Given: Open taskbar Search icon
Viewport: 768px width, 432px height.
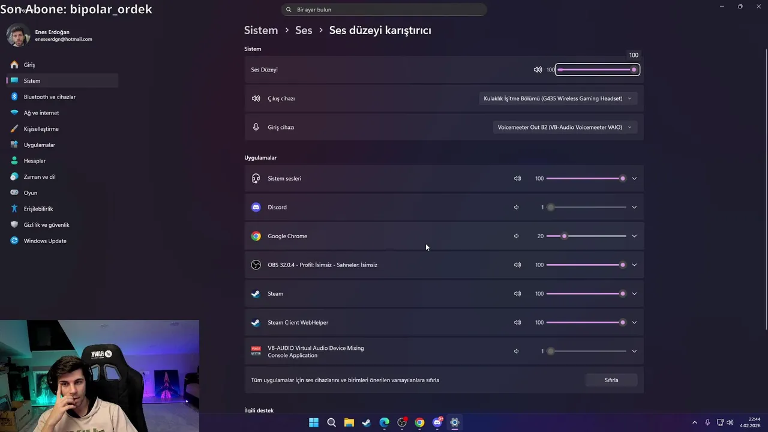Looking at the screenshot, I should (x=331, y=422).
